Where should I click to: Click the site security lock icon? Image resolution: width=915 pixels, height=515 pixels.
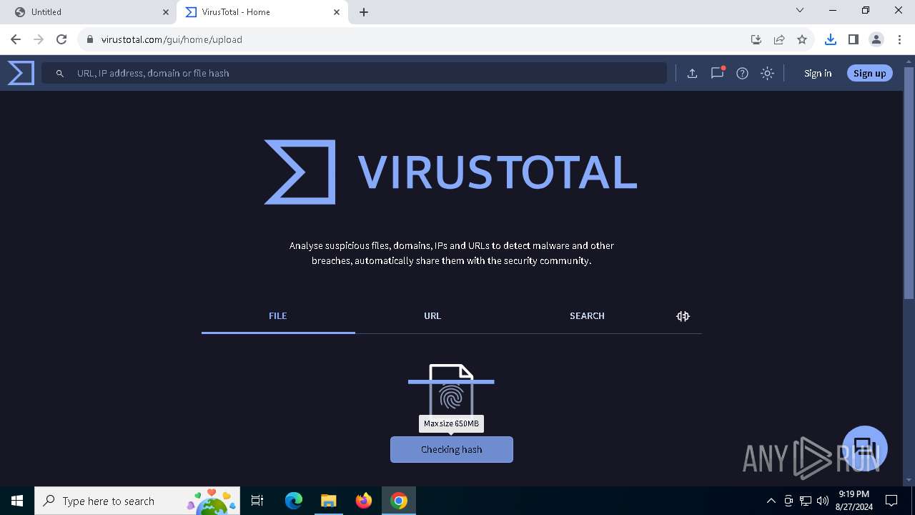(90, 39)
